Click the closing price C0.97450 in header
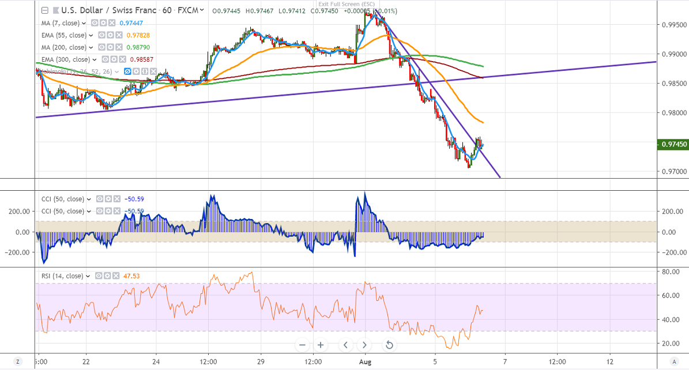This screenshot has width=689, height=370. pos(324,11)
